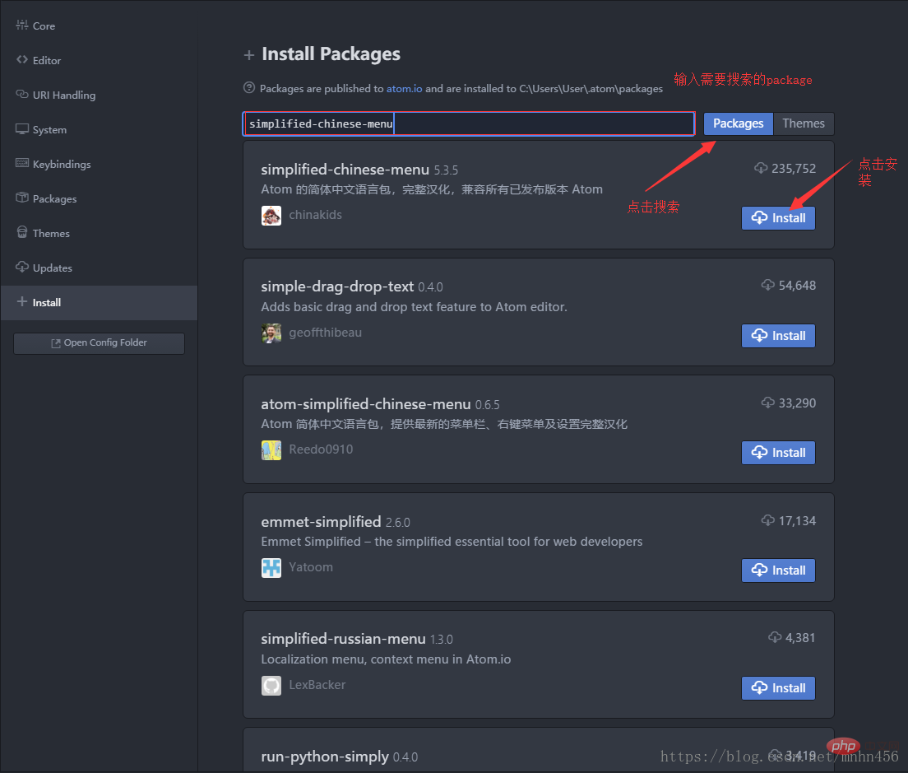The image size is (908, 773).
Task: Click download cloud icon beside 33,290
Action: tap(768, 403)
